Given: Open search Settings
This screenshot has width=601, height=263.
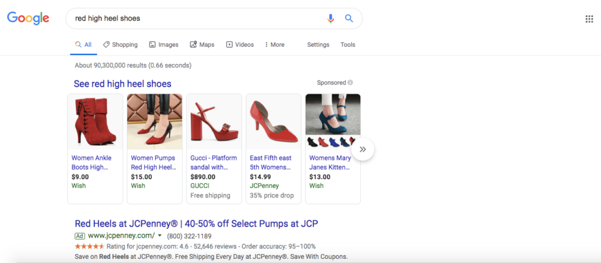Looking at the screenshot, I should pos(318,45).
